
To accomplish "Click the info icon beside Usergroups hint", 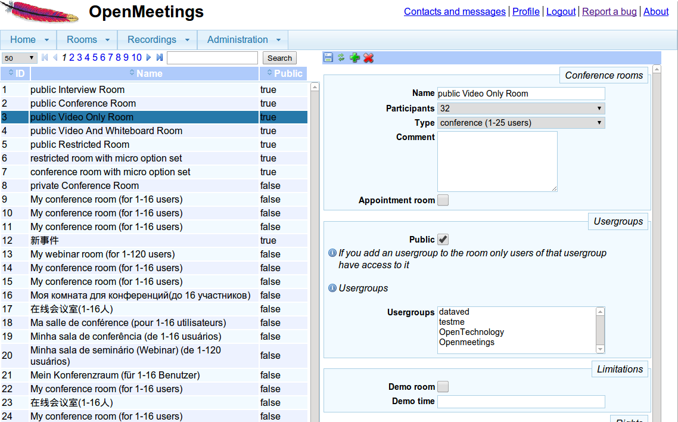I will coord(332,288).
